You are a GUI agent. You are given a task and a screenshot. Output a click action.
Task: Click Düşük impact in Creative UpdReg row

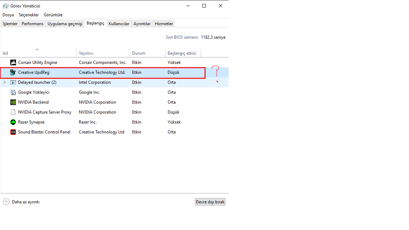[174, 72]
